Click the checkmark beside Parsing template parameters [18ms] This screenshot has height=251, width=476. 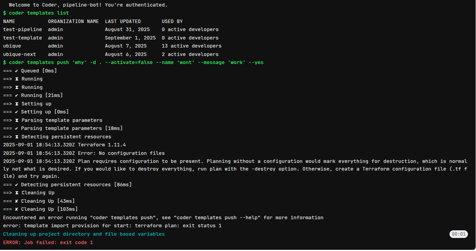[x=17, y=128]
